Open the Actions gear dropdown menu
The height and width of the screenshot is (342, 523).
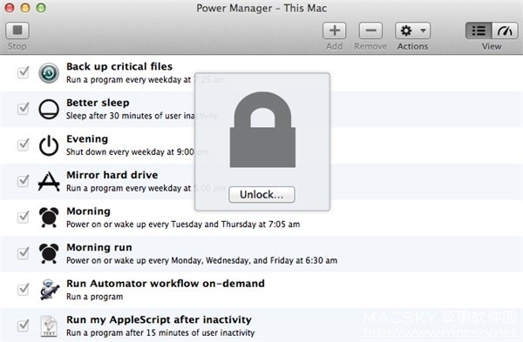412,30
